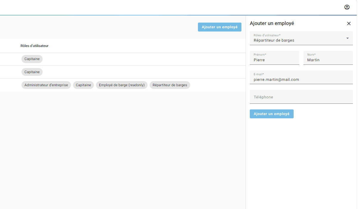Click the Ajouter un employé panel title
This screenshot has width=358, height=209.
pyautogui.click(x=272, y=23)
